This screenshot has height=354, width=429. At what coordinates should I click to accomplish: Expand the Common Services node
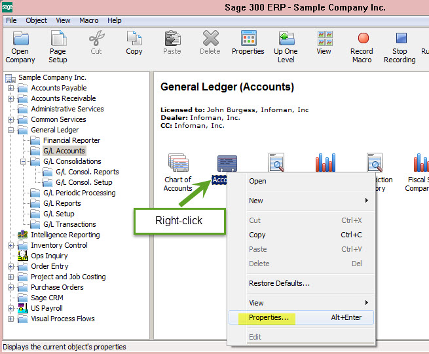tap(10, 120)
